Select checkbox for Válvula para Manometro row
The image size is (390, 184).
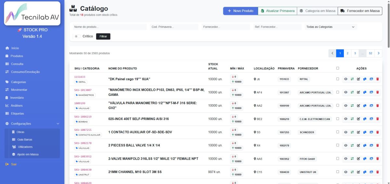pos(338,105)
